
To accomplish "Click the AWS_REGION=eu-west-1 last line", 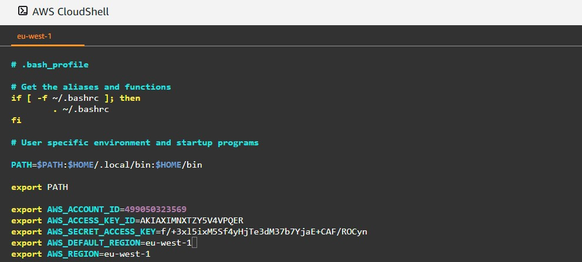I will [x=80, y=254].
